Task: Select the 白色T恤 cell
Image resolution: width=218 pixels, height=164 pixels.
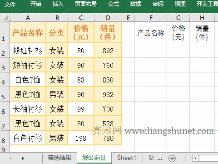Action: [28, 79]
